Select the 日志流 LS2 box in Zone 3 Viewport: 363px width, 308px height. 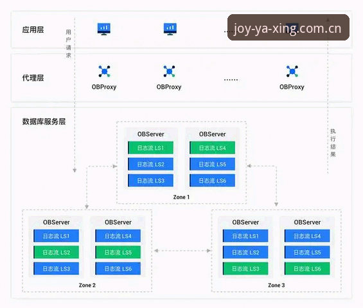tap(245, 252)
